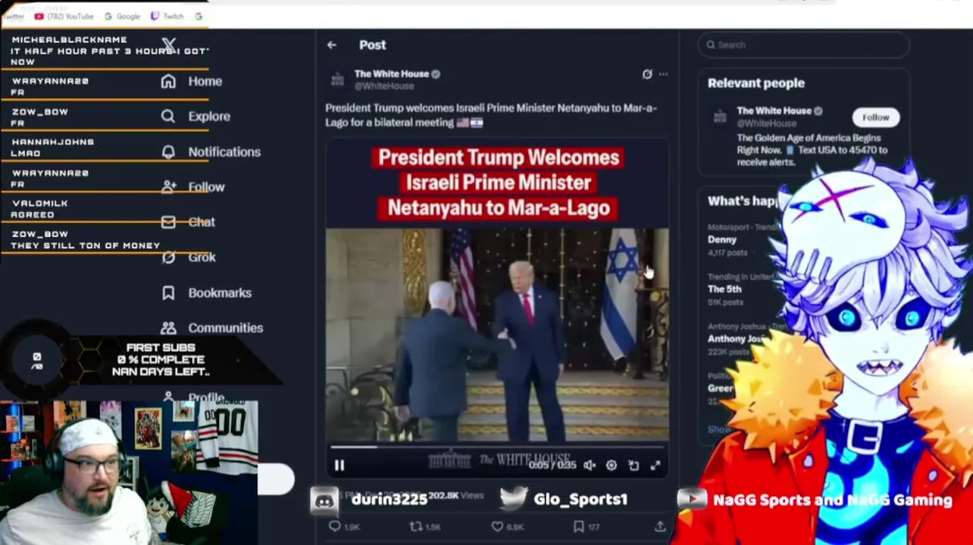973x545 pixels.
Task: Toggle picture-in-picture on the video
Action: pos(634,466)
